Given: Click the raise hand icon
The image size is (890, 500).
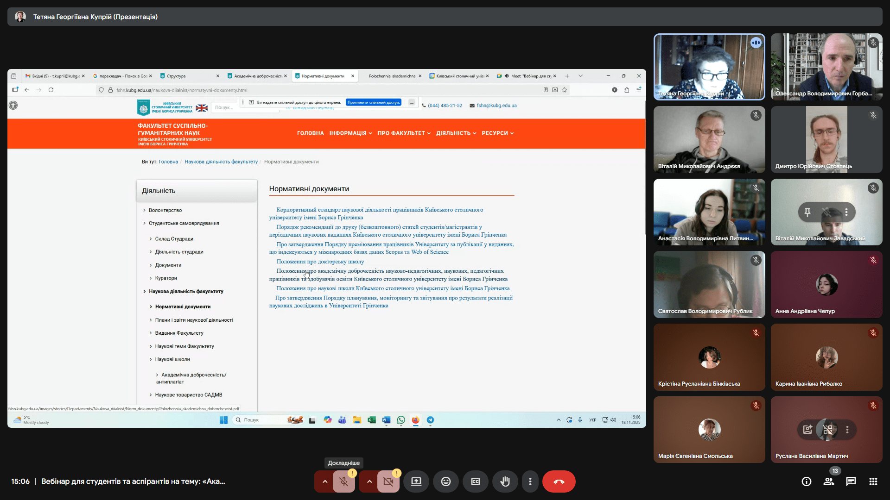Looking at the screenshot, I should coord(505,481).
